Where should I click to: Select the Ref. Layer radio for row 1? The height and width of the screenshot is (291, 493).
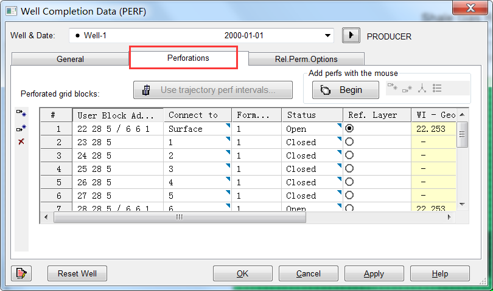point(349,129)
